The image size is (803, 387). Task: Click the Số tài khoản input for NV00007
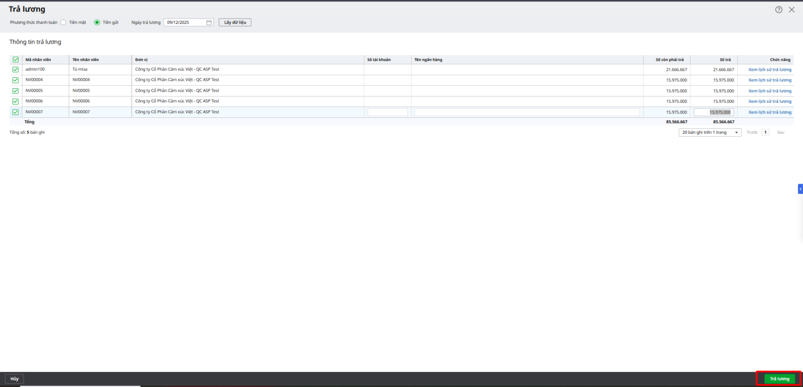pyautogui.click(x=387, y=112)
